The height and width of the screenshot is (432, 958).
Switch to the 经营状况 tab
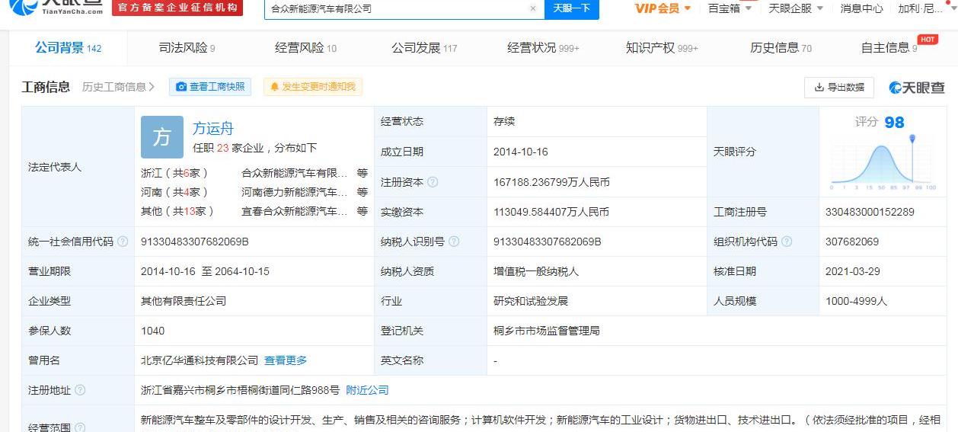click(x=543, y=48)
